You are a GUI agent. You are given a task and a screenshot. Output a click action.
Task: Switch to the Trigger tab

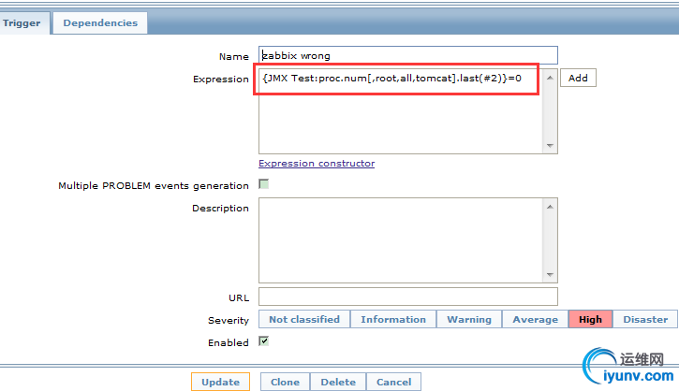click(22, 23)
